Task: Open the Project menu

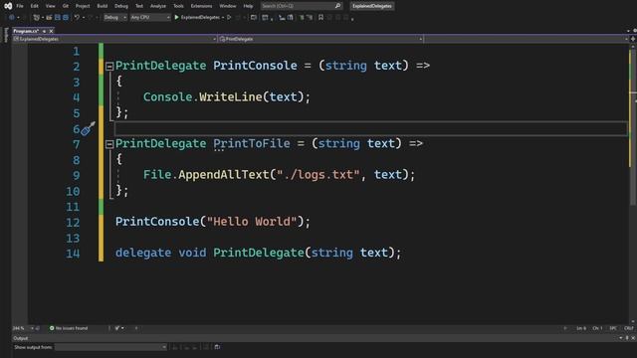Action: 83,6
